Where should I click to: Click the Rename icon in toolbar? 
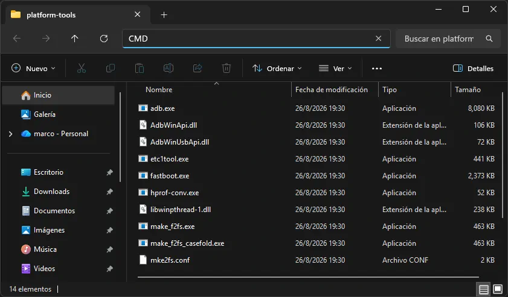click(169, 68)
